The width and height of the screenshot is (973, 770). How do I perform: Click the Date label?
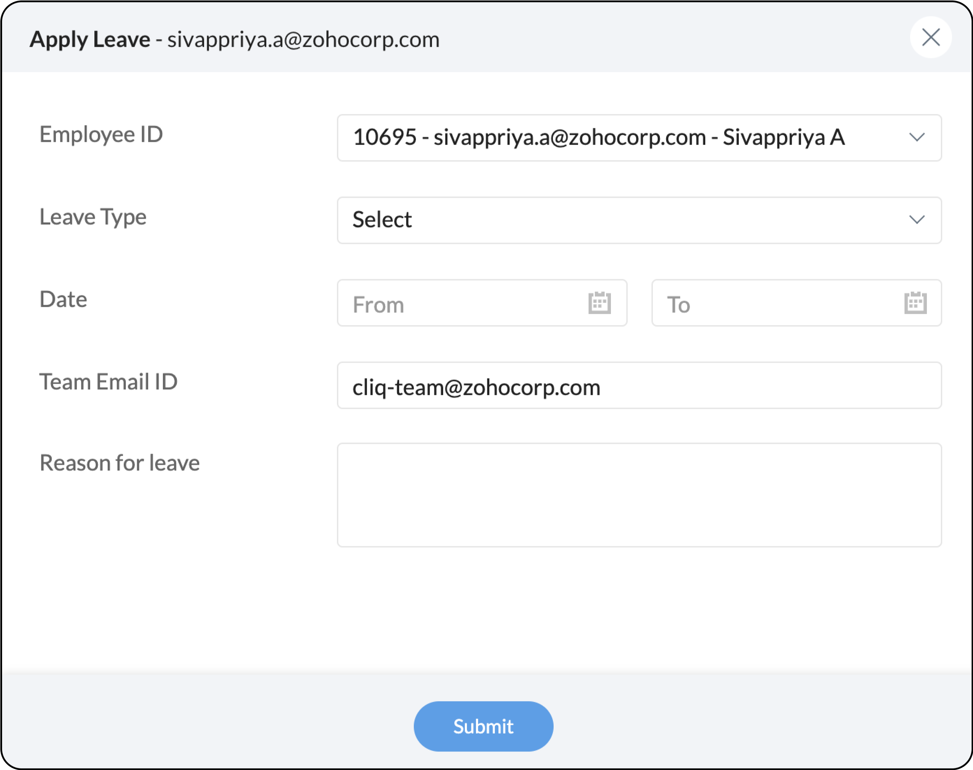(x=64, y=299)
